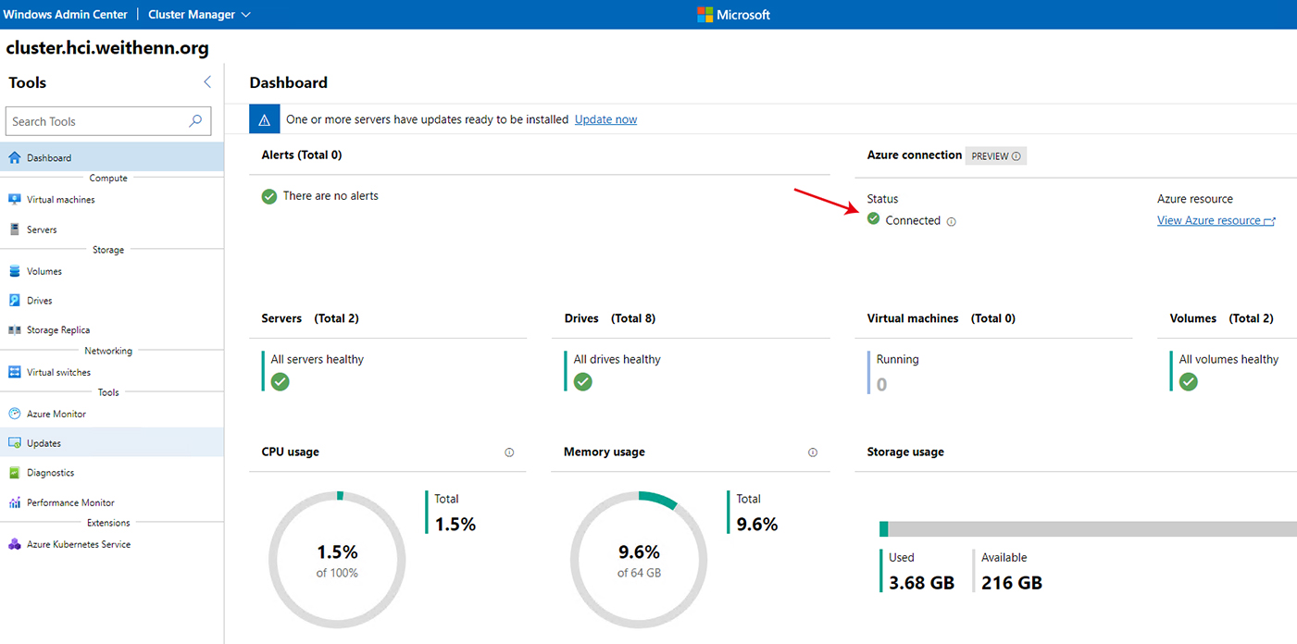
Task: Click the Servers (Total 2) heading
Action: [x=310, y=318]
